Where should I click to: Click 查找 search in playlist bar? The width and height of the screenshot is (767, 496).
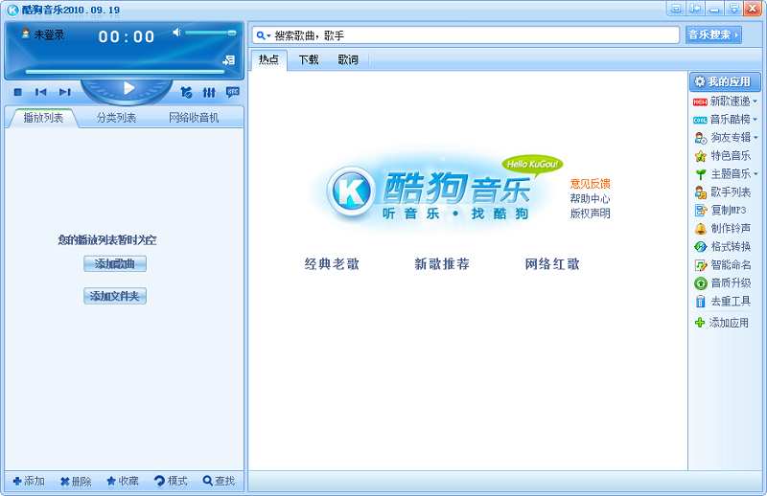click(219, 481)
